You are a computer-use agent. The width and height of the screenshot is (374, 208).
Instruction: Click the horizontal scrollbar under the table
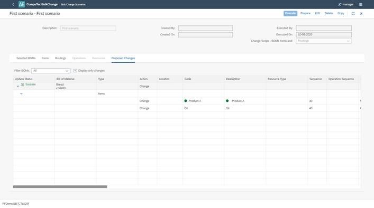(x=60, y=187)
